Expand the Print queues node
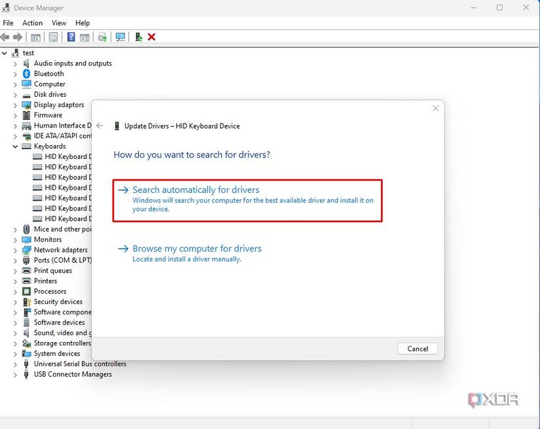 click(15, 271)
